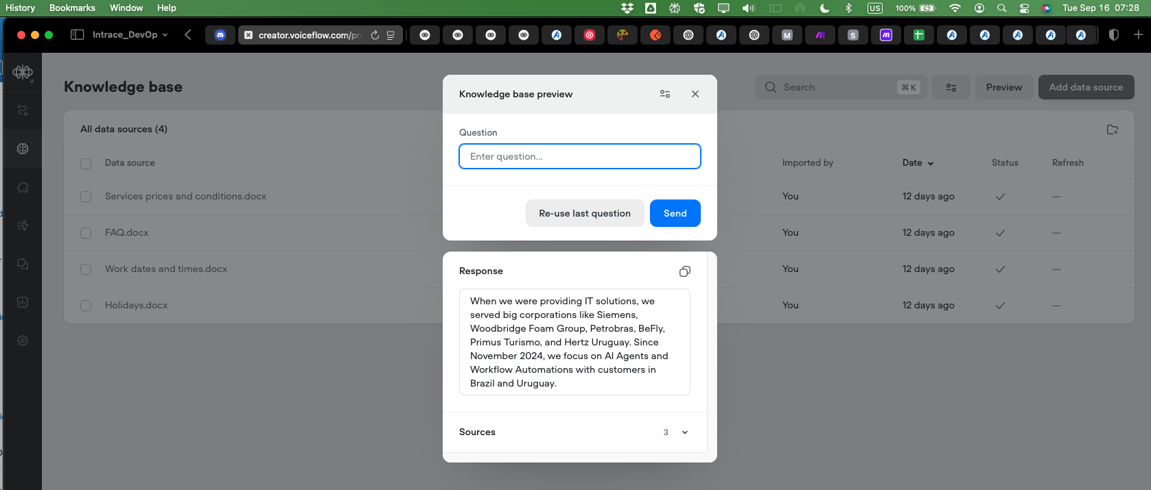
Task: Click Services prices and conditions.docx name
Action: click(185, 196)
